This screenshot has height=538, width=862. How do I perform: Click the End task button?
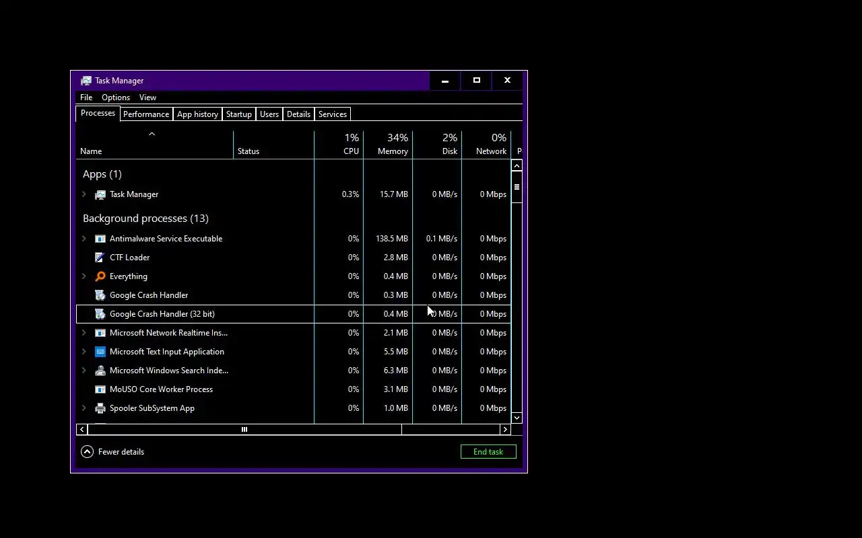488,452
